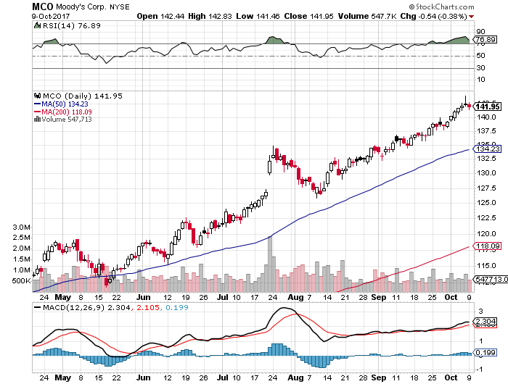Click the blue MA(50) legend line marker
508x384 pixels.
click(x=37, y=104)
